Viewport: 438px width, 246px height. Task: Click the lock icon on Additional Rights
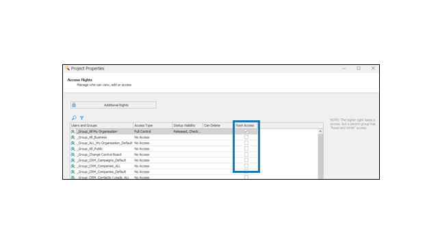[x=74, y=105]
